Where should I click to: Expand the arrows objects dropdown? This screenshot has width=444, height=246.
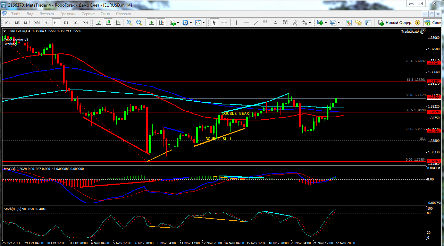click(310, 23)
